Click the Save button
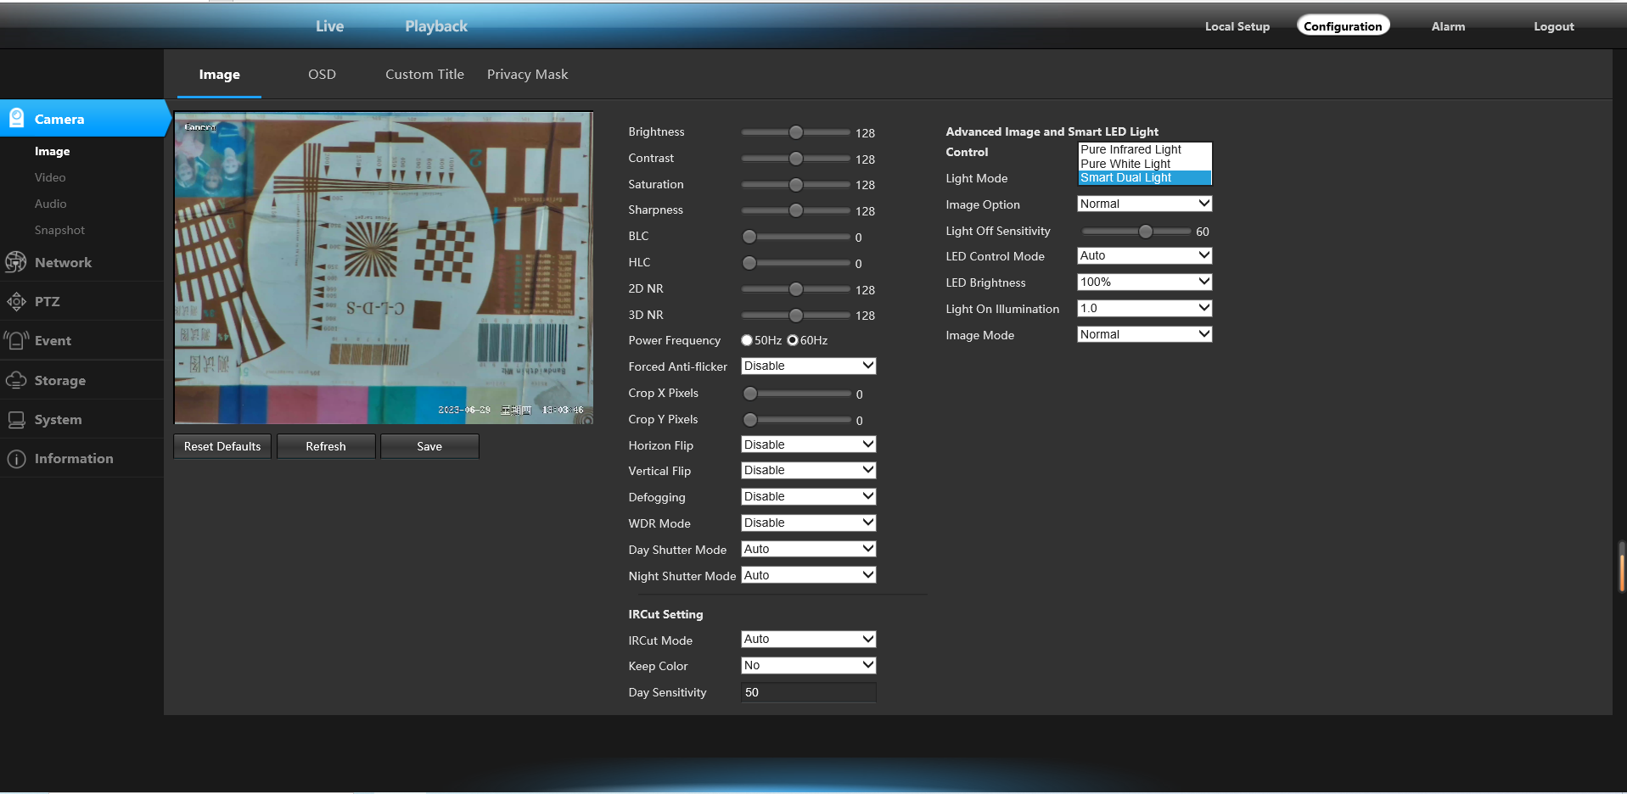 click(x=429, y=446)
